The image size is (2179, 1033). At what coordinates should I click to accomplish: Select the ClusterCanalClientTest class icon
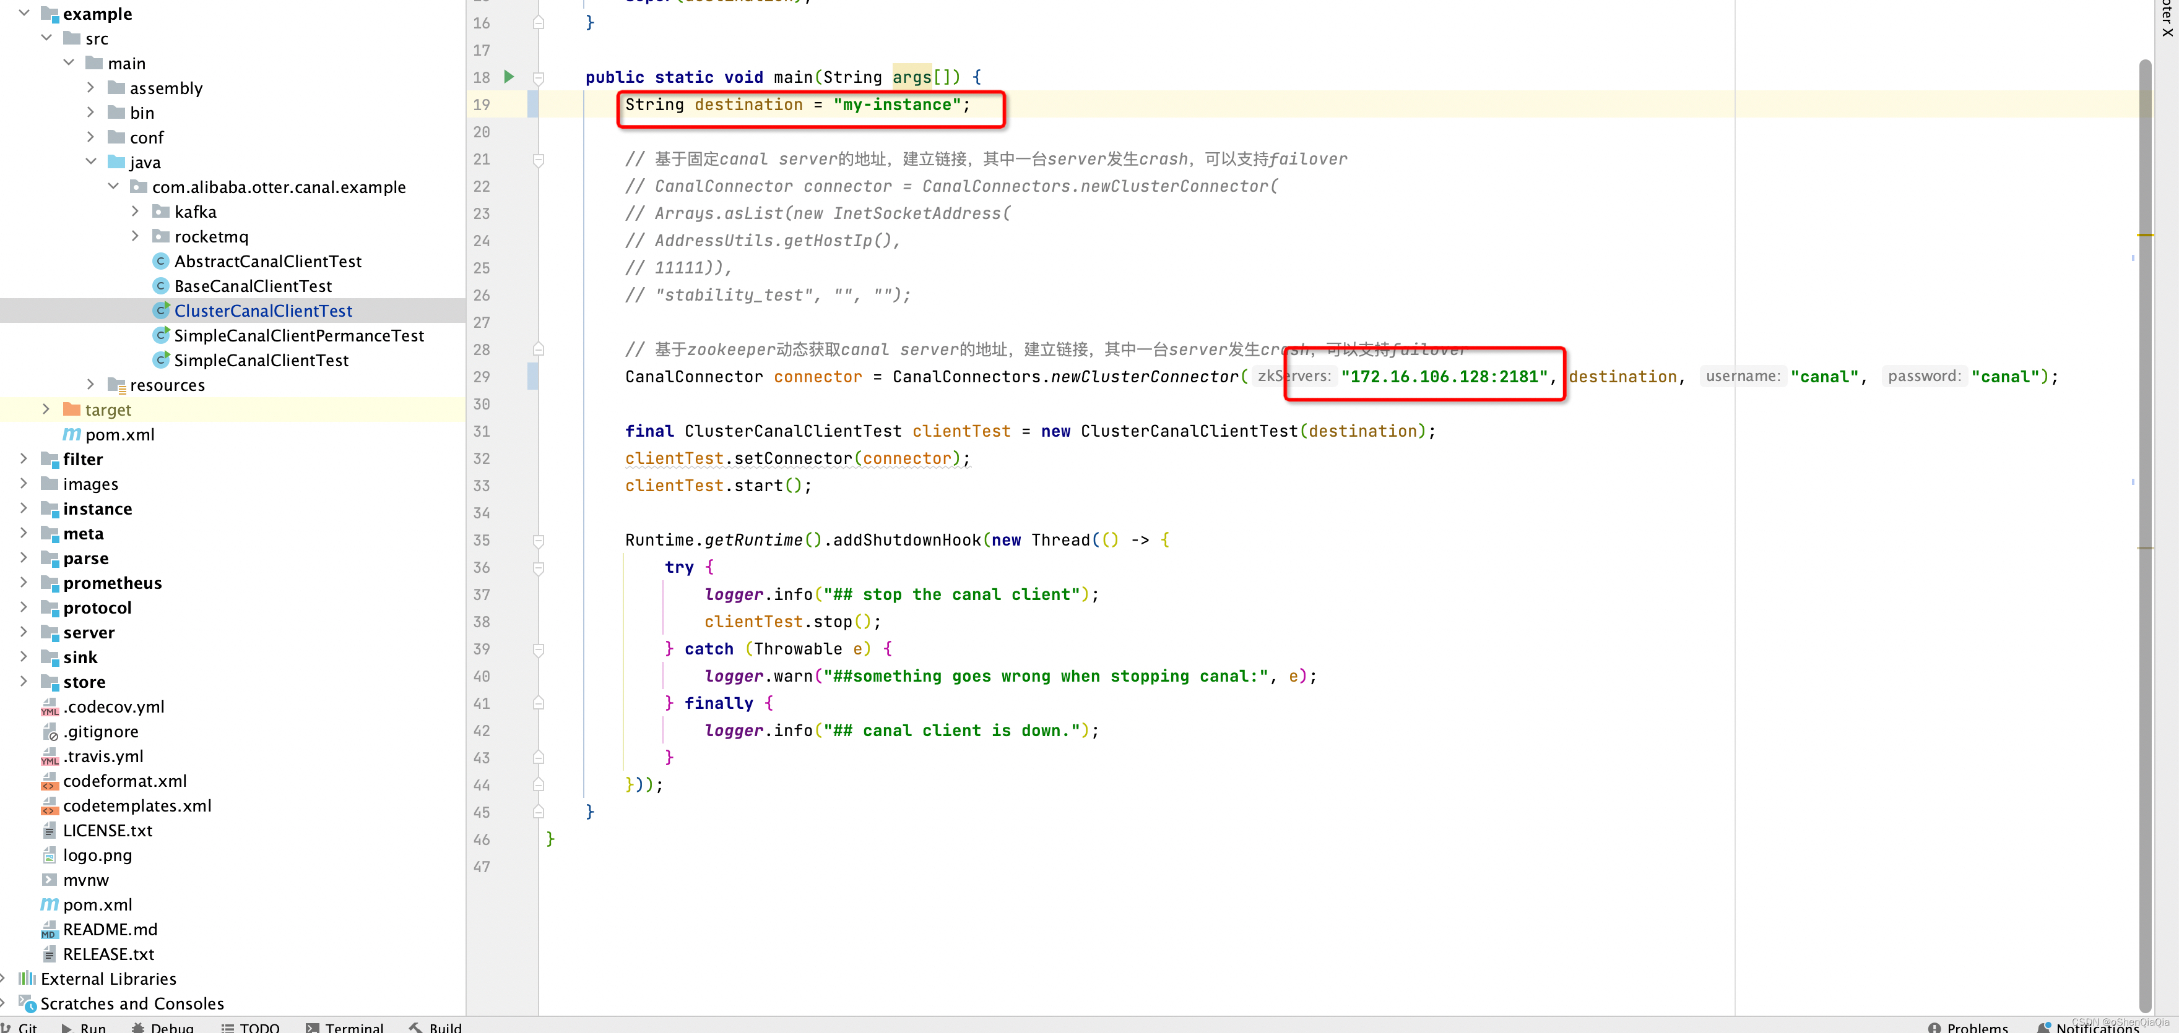(161, 311)
